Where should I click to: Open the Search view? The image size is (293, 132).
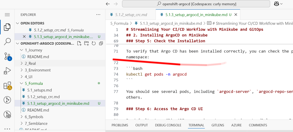[7, 42]
